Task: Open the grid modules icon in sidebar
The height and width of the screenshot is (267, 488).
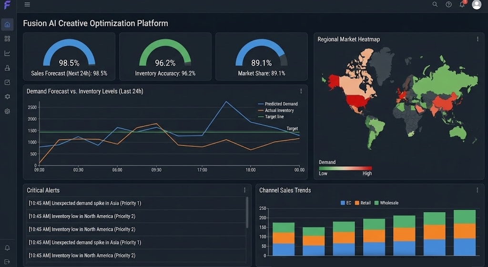Action: click(7, 39)
